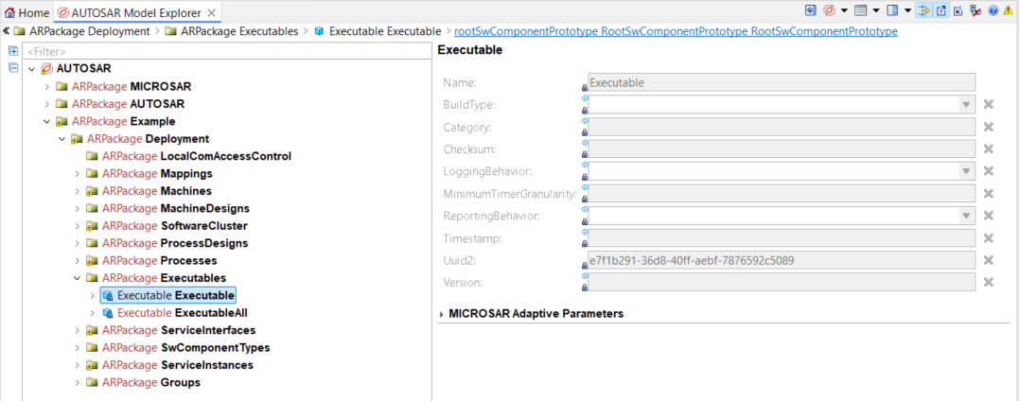Expand ARPackage MICROSAR node
This screenshot has height=401, width=1020.
[x=46, y=86]
